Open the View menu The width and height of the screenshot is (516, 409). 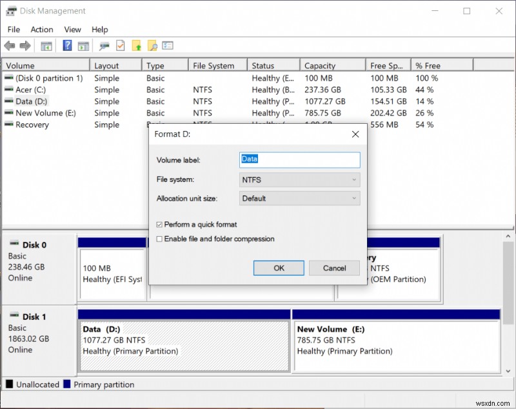pos(72,30)
